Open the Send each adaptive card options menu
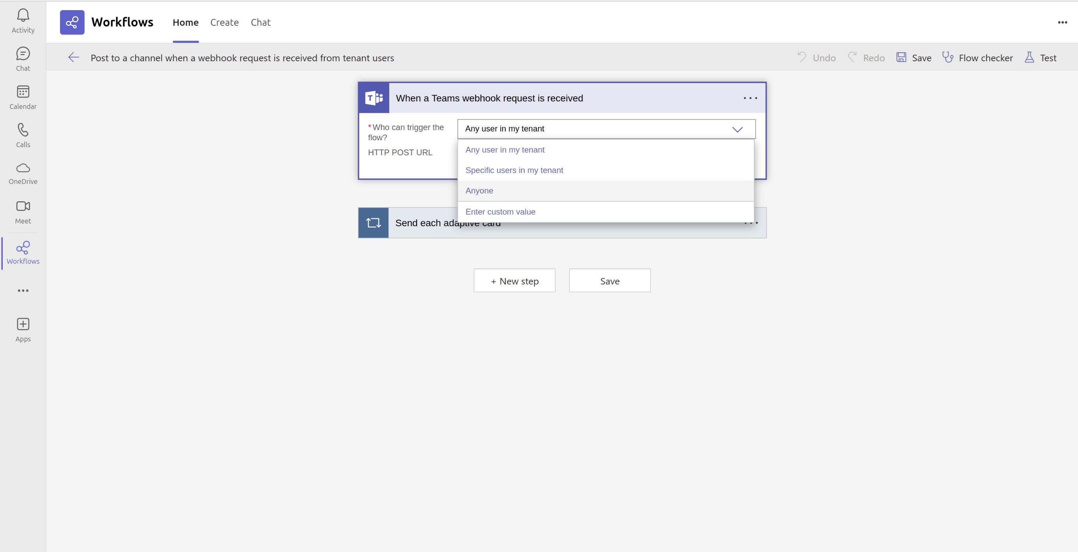This screenshot has height=552, width=1078. [750, 223]
